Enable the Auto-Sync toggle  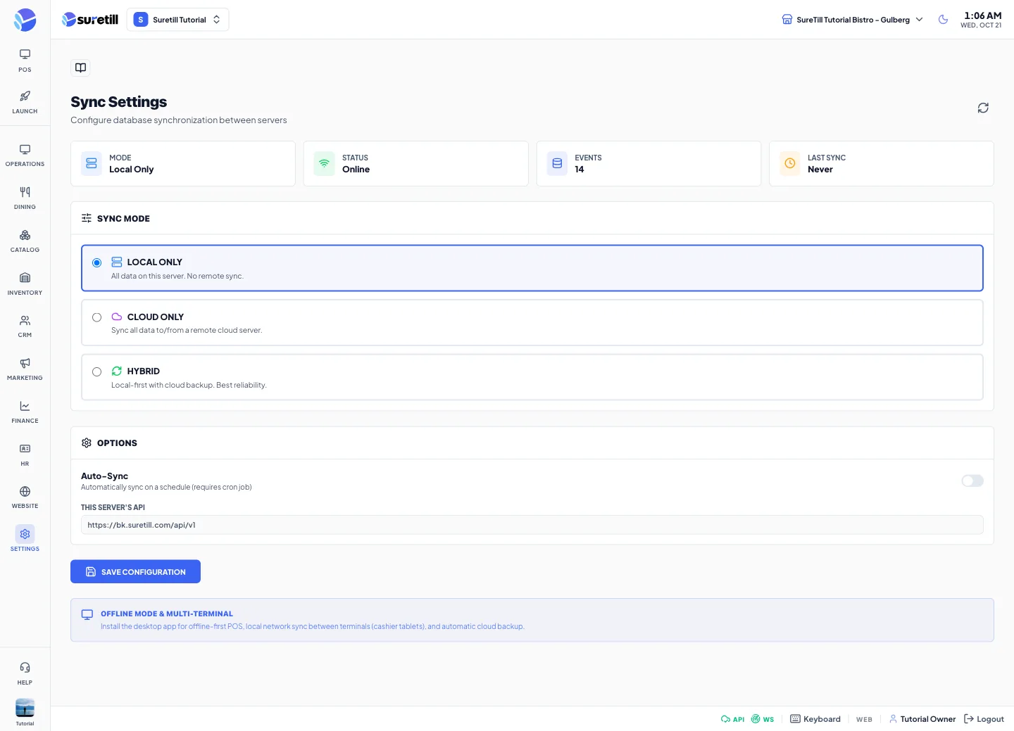click(x=972, y=481)
